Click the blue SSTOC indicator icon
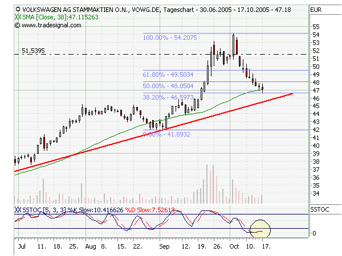This screenshot has height=256, width=342. [x=18, y=210]
